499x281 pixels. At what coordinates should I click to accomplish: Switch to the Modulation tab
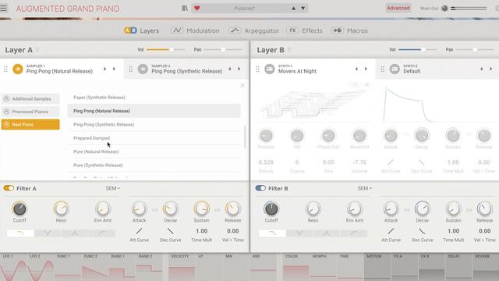pos(195,30)
